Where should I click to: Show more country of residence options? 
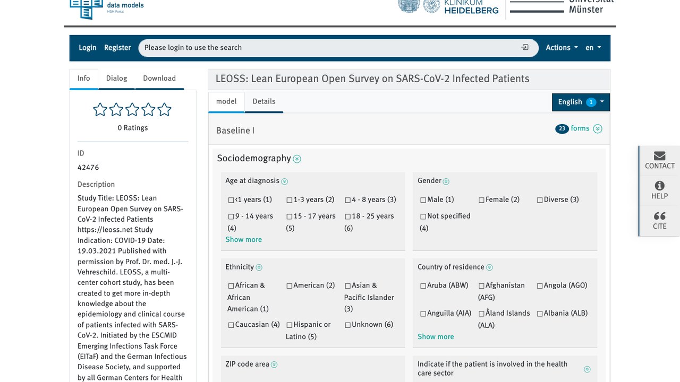point(436,337)
